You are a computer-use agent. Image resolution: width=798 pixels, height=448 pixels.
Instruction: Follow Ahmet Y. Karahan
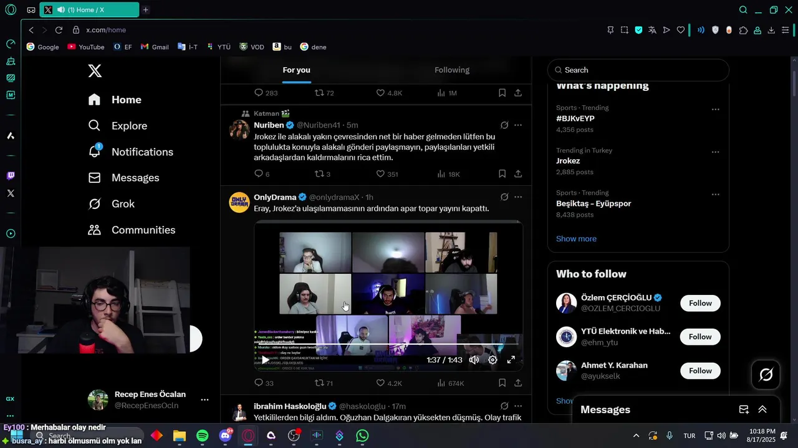tap(700, 371)
